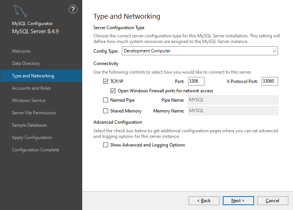This screenshot has height=210, width=293.
Task: Check Show Advanced and Logging Options
Action: (x=105, y=145)
